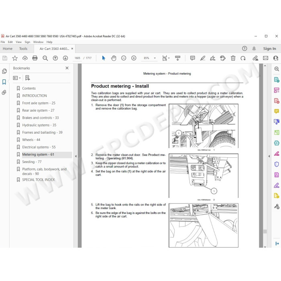Collapse the left navigation pane arrow

click(x=76, y=156)
